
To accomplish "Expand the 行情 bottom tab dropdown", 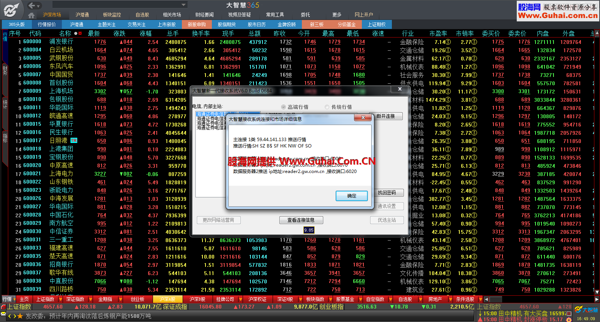I will point(14,299).
